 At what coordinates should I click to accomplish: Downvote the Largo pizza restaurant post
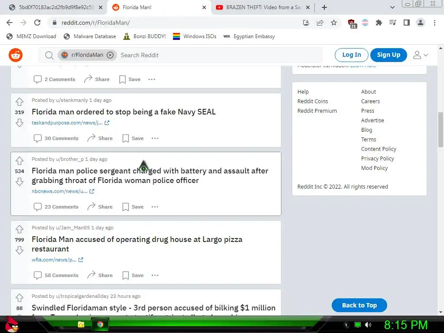[20, 250]
